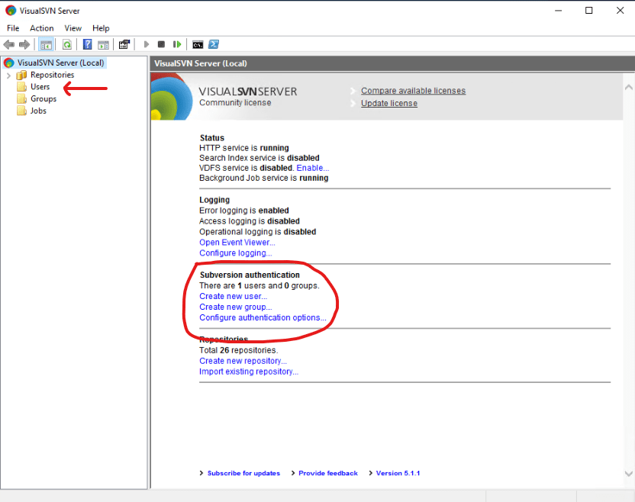Click the Repositories folder icon in the tree
Viewport: 635px width, 502px height.
21,75
